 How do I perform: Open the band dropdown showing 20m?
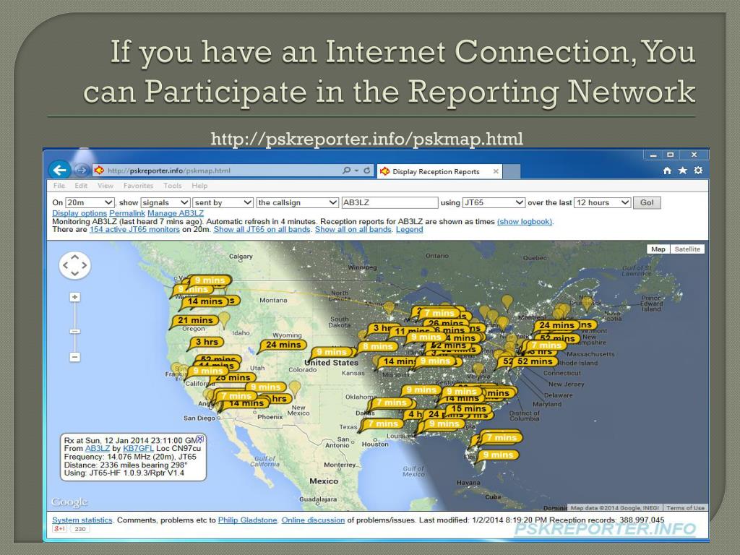click(90, 202)
